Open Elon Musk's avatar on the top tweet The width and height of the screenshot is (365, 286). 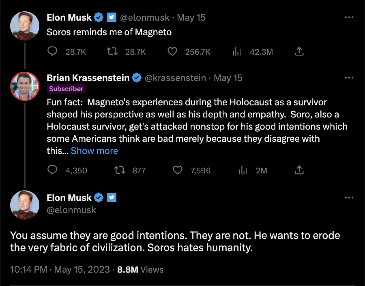point(24,26)
